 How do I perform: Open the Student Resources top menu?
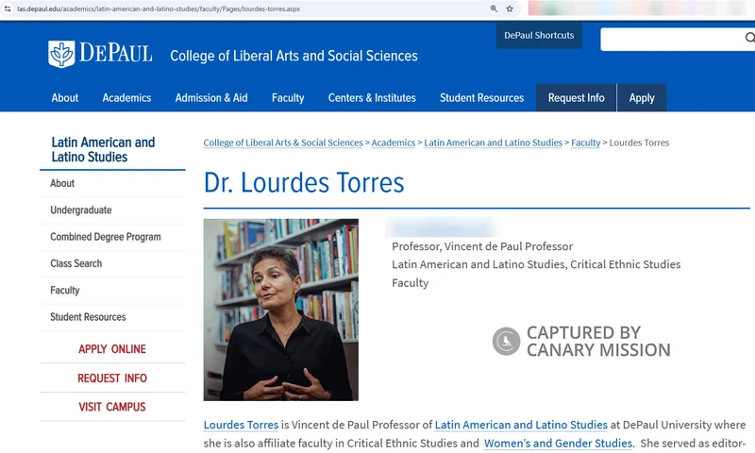[481, 98]
